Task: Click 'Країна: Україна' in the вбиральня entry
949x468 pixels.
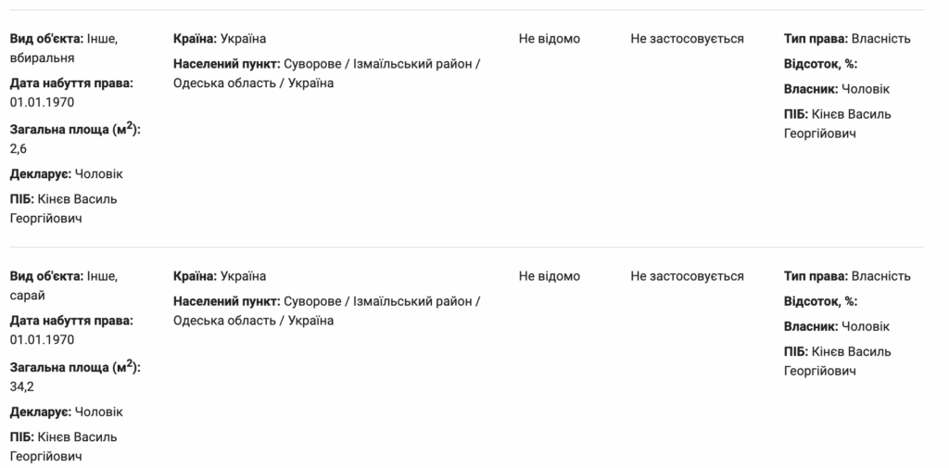Action: (220, 39)
